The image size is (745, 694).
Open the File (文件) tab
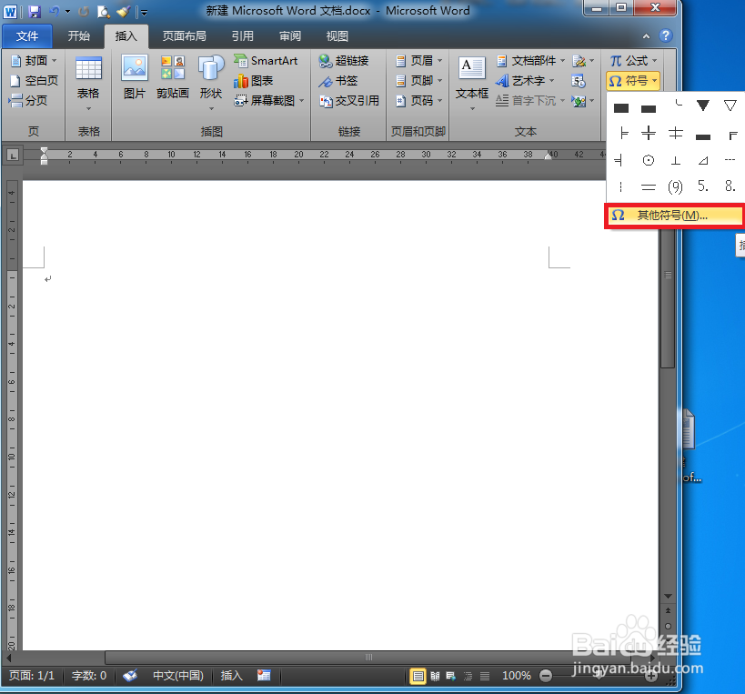click(27, 36)
